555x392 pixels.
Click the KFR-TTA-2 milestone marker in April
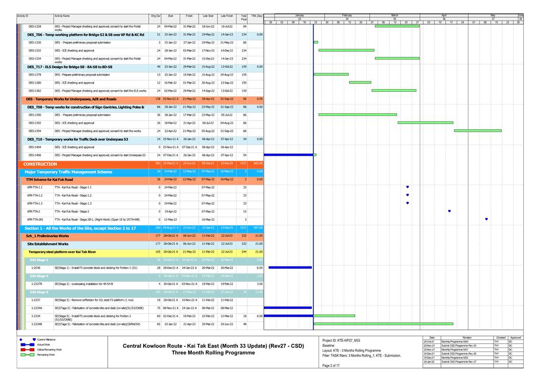pos(449,211)
